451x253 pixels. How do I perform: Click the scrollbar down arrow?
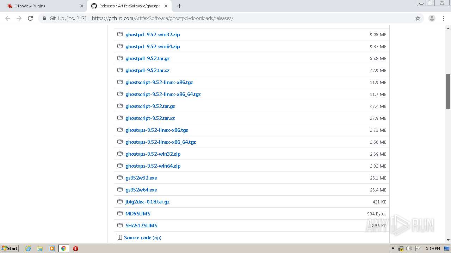click(448, 240)
